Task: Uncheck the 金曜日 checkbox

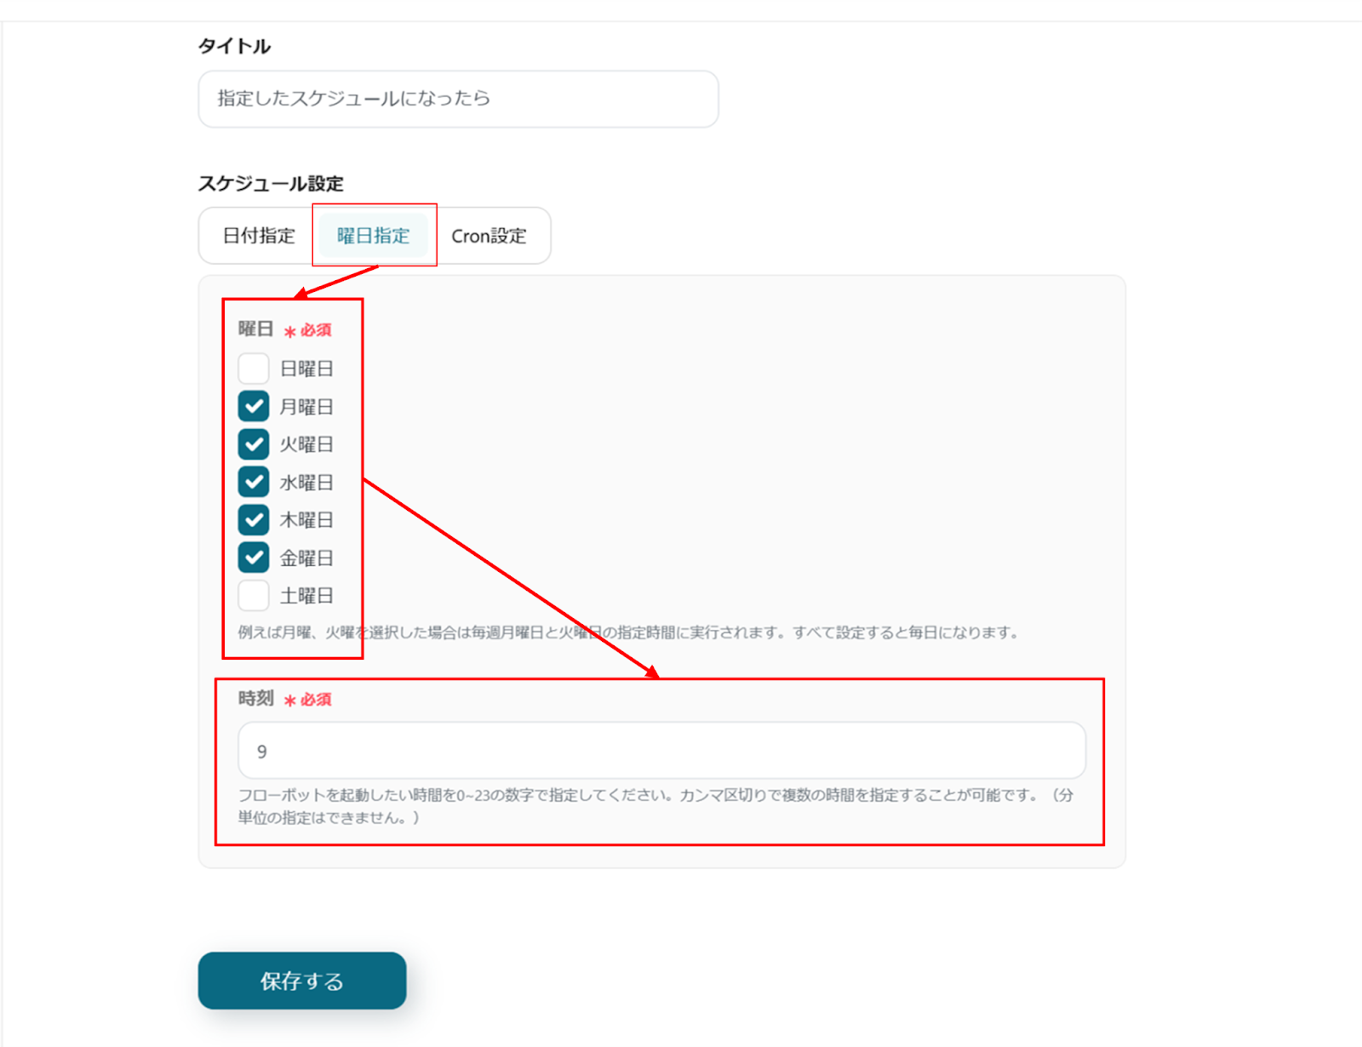Action: (x=254, y=558)
